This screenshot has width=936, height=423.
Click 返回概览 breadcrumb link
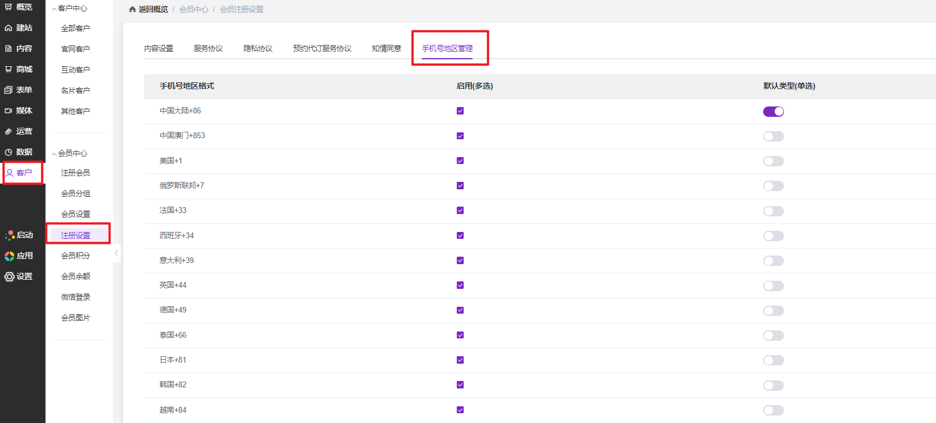click(153, 9)
